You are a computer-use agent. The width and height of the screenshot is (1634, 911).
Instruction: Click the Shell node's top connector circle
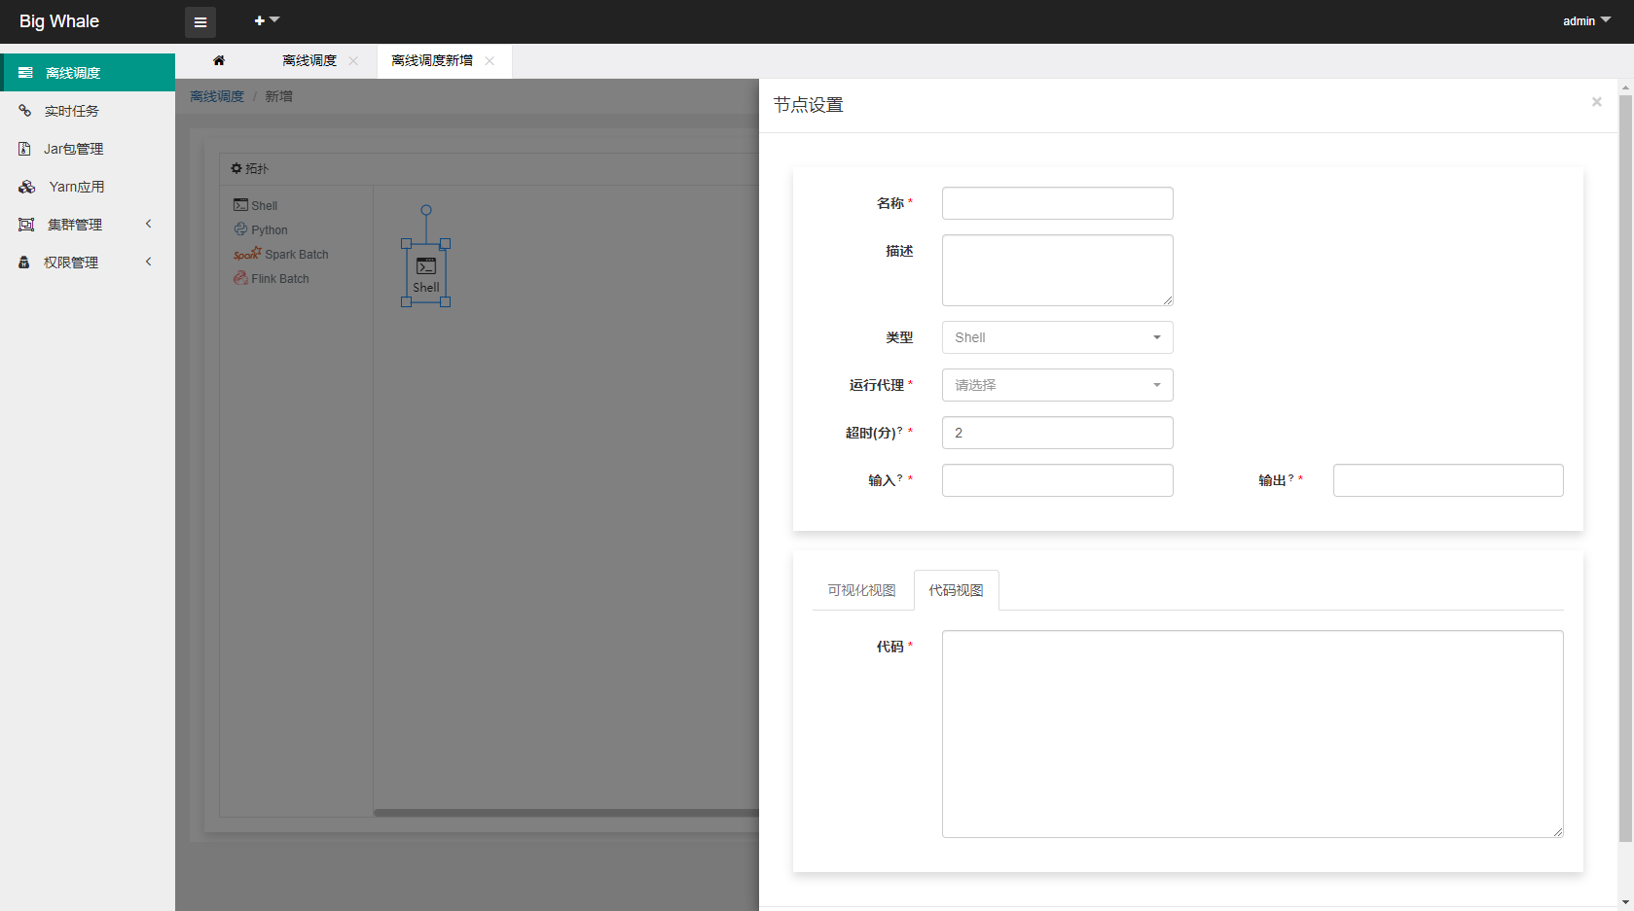click(426, 210)
